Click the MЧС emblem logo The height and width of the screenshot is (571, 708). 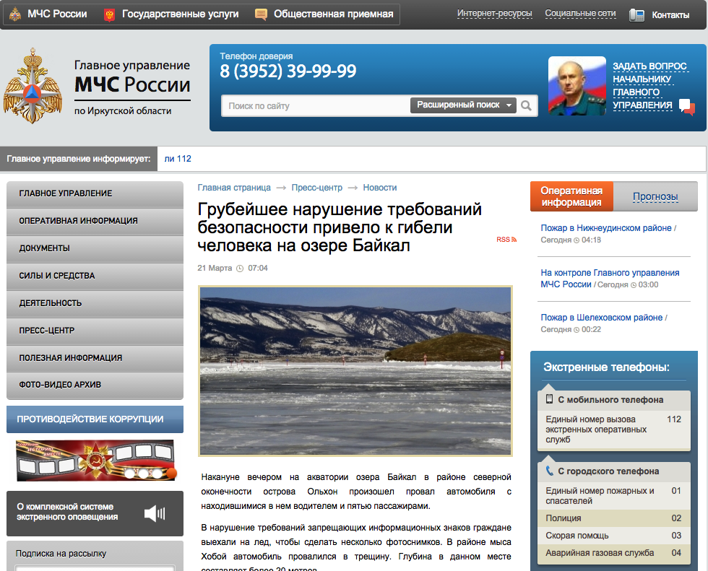click(x=33, y=86)
